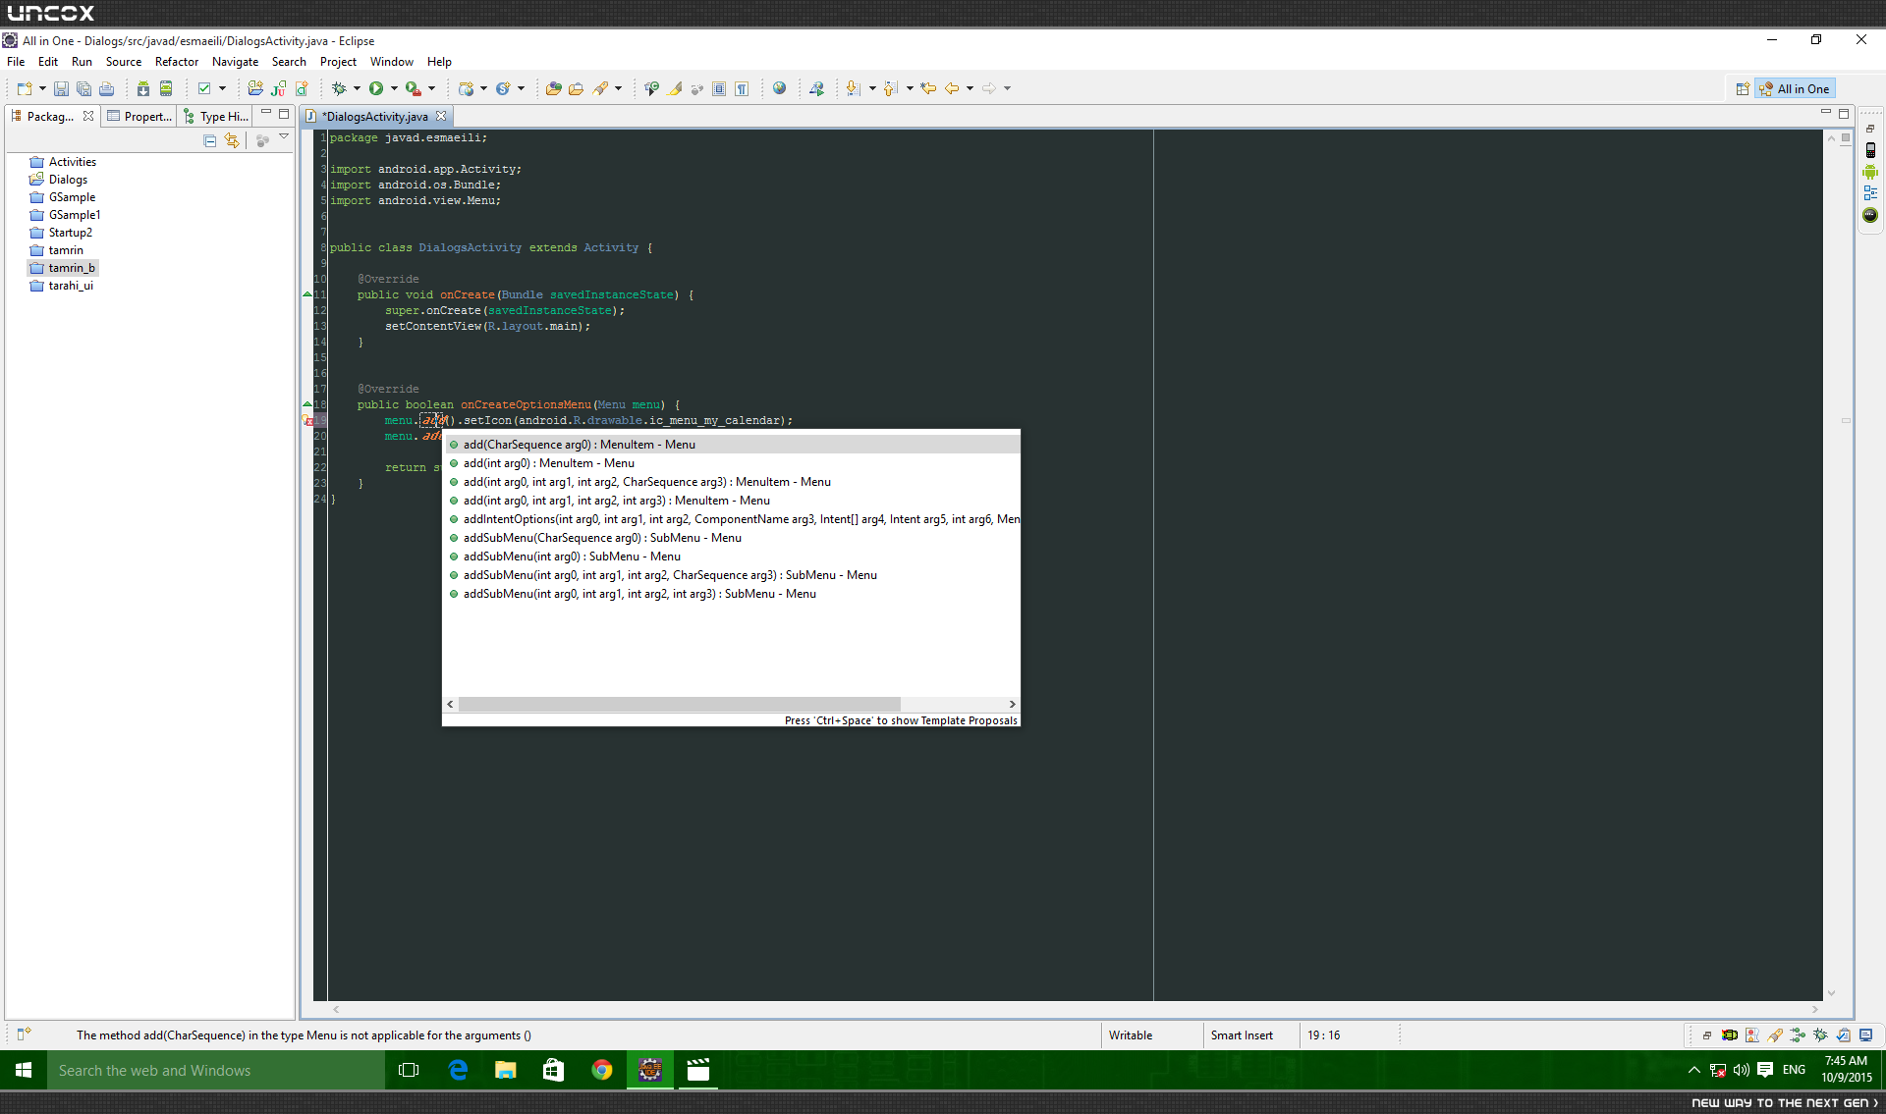Screen dimensions: 1886x1114
Task: Click the green Run button icon
Action: [376, 88]
